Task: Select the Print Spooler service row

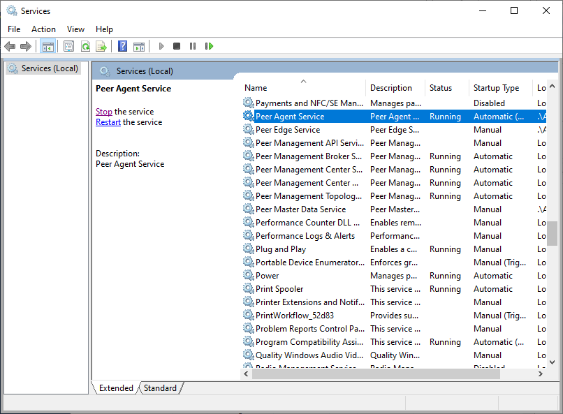Action: pos(279,289)
